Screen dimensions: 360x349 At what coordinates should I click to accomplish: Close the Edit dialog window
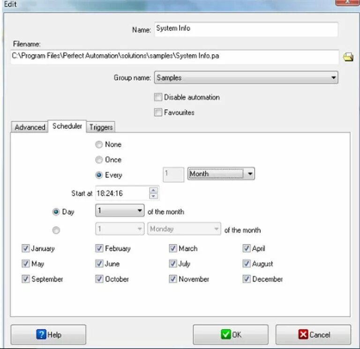click(x=347, y=2)
